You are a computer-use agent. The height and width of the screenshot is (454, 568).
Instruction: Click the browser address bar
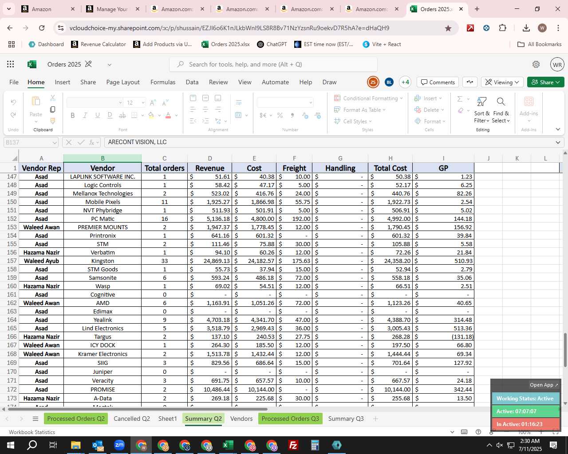tap(248, 28)
